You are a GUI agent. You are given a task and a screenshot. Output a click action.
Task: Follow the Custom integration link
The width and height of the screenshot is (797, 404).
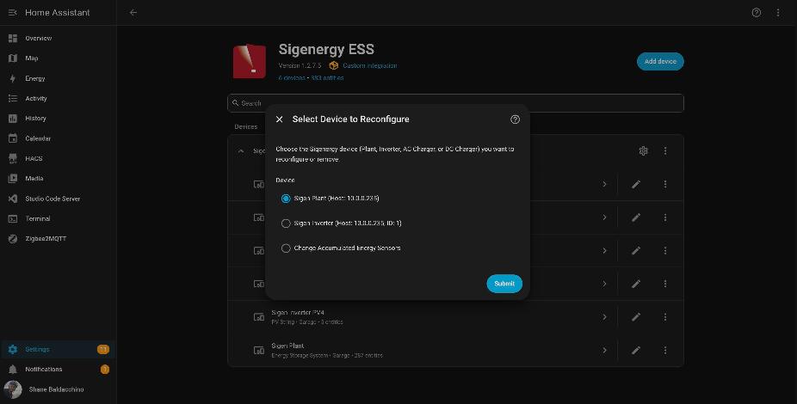tap(369, 65)
